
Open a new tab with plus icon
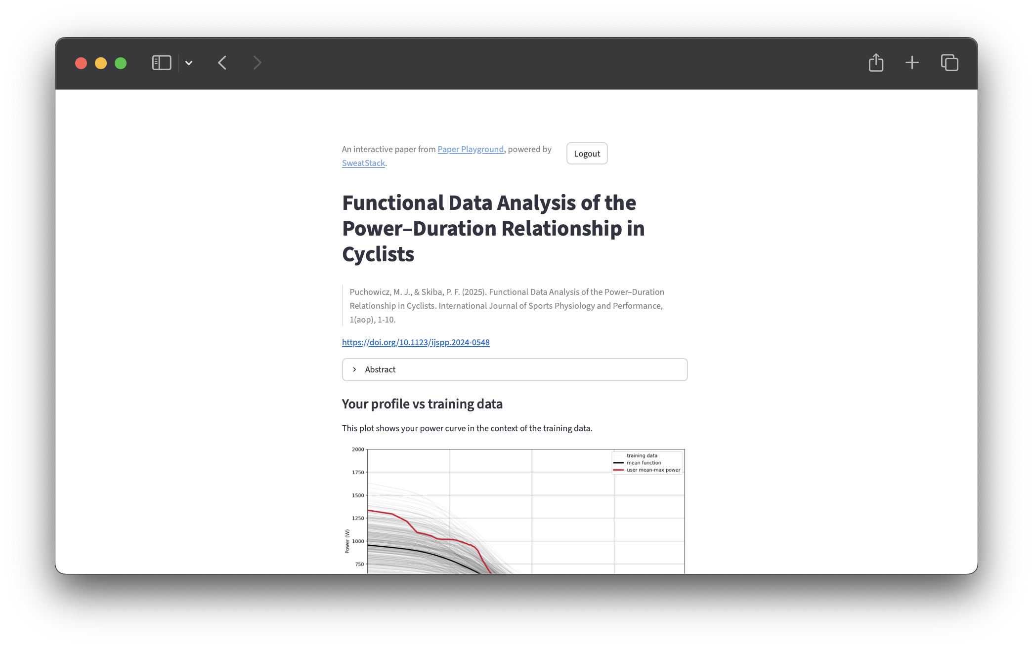tap(912, 63)
